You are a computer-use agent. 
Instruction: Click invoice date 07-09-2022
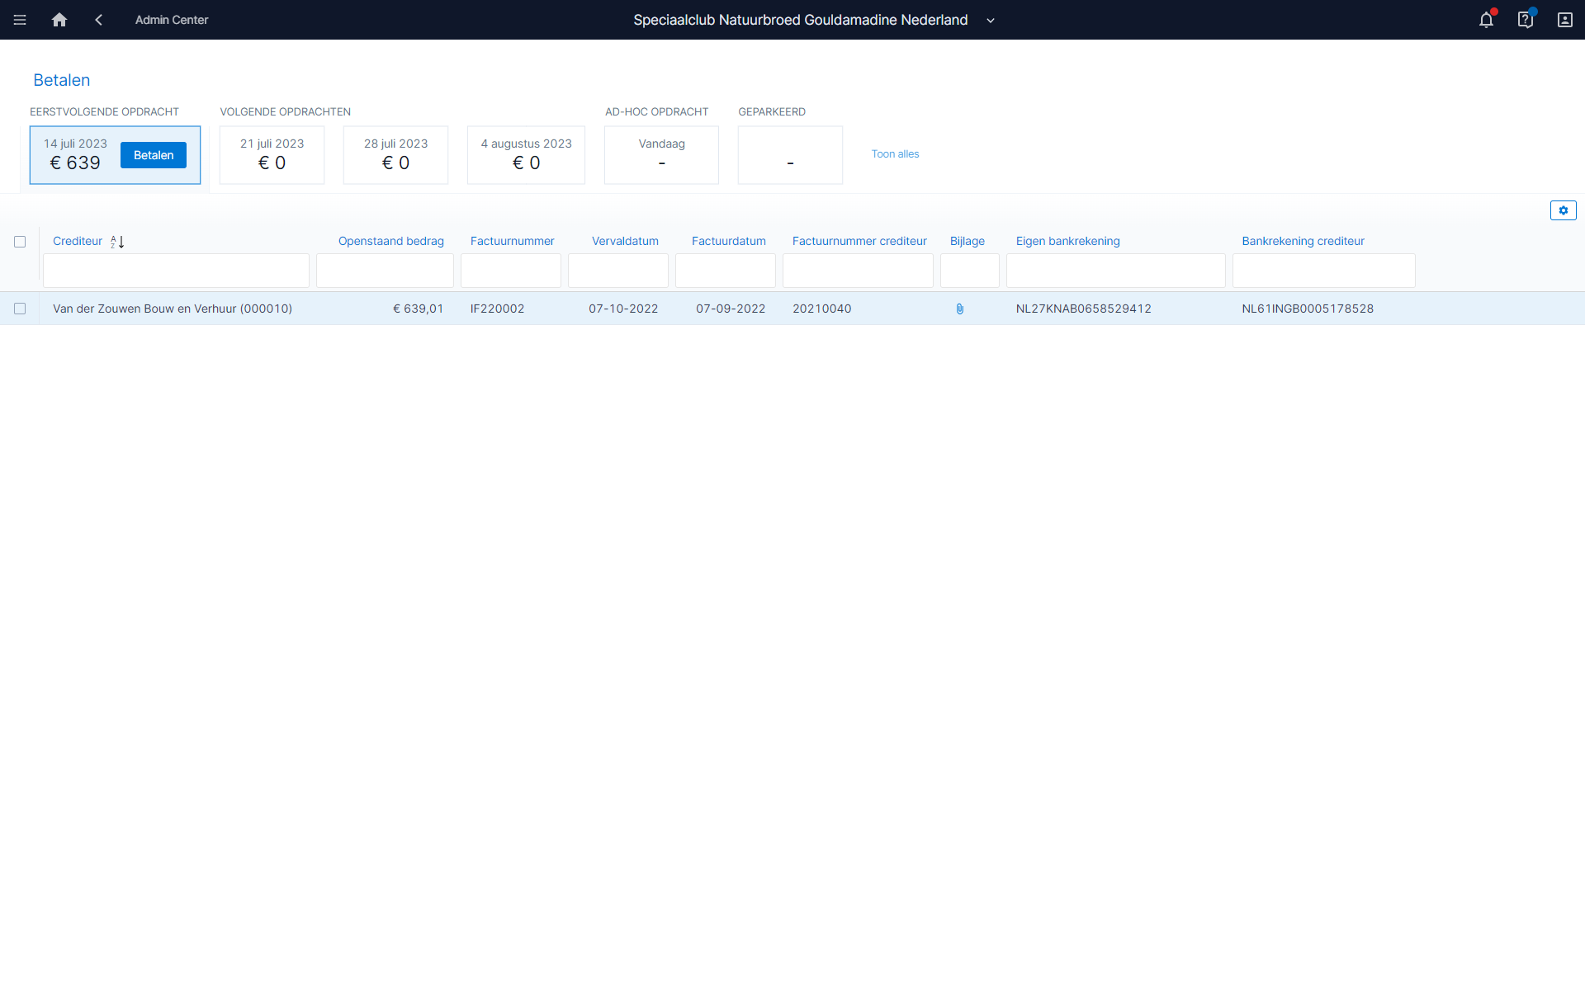pyautogui.click(x=731, y=309)
